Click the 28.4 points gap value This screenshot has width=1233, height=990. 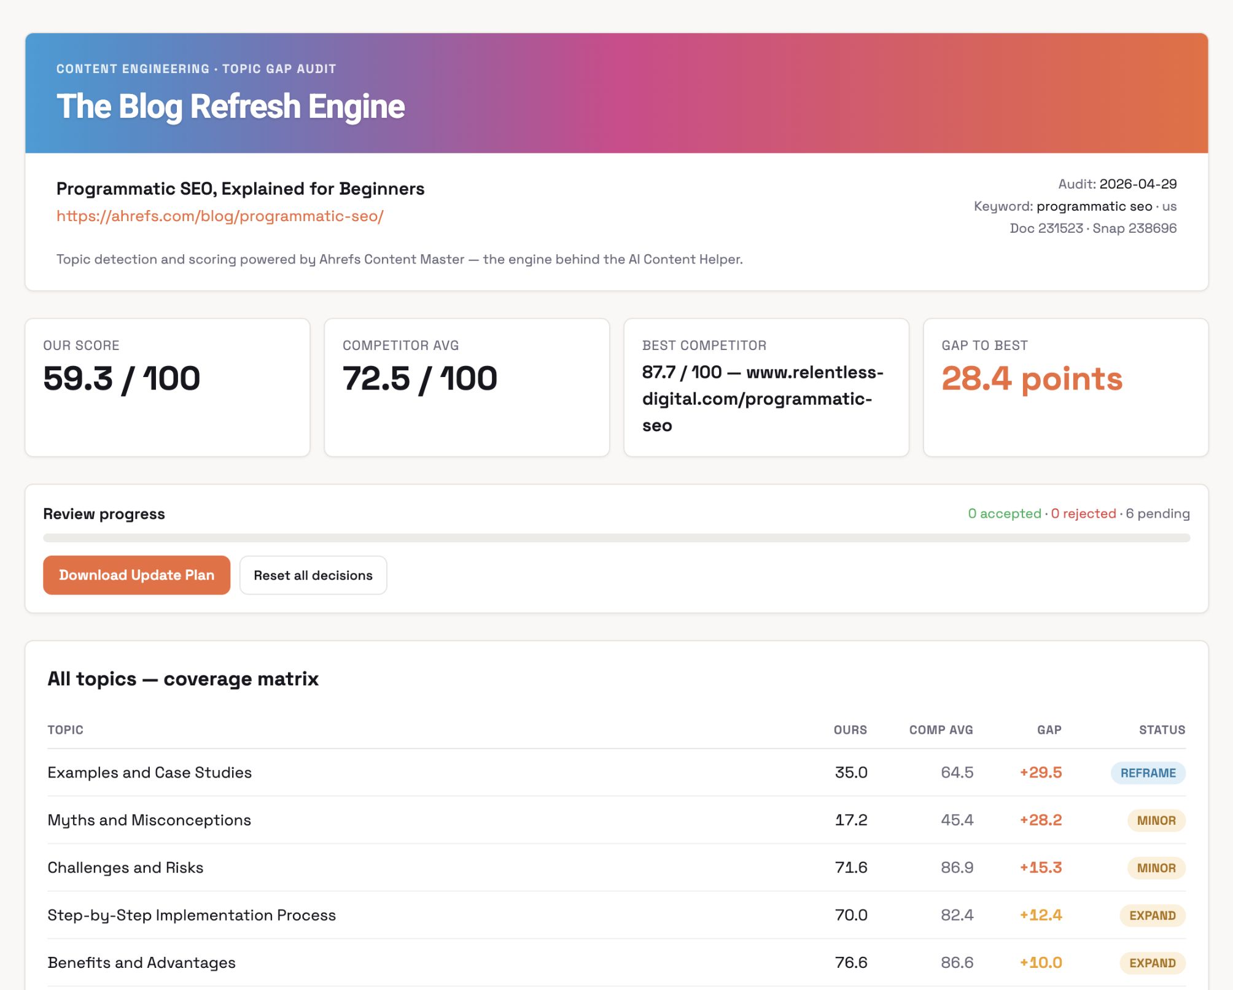[x=1032, y=378]
